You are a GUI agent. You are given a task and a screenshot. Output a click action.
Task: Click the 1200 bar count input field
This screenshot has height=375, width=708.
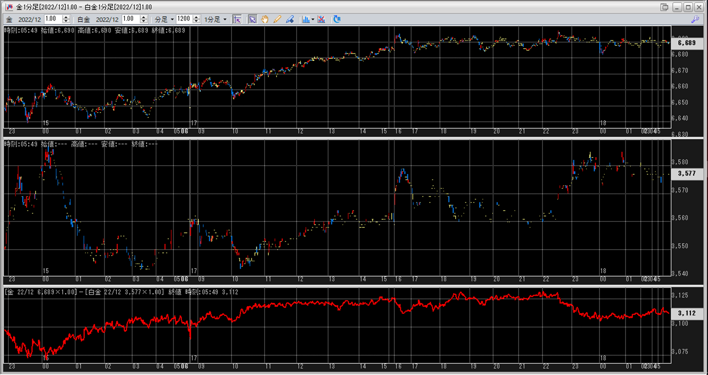pyautogui.click(x=184, y=19)
